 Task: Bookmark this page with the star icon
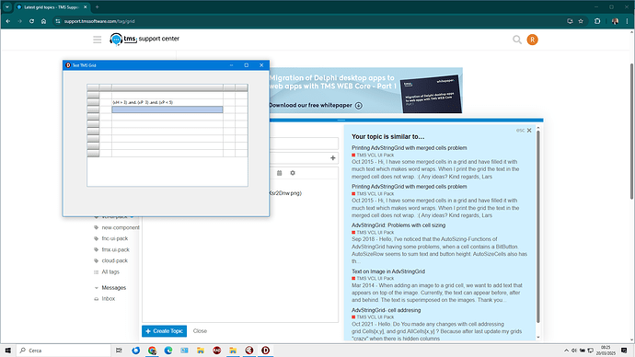pos(581,21)
